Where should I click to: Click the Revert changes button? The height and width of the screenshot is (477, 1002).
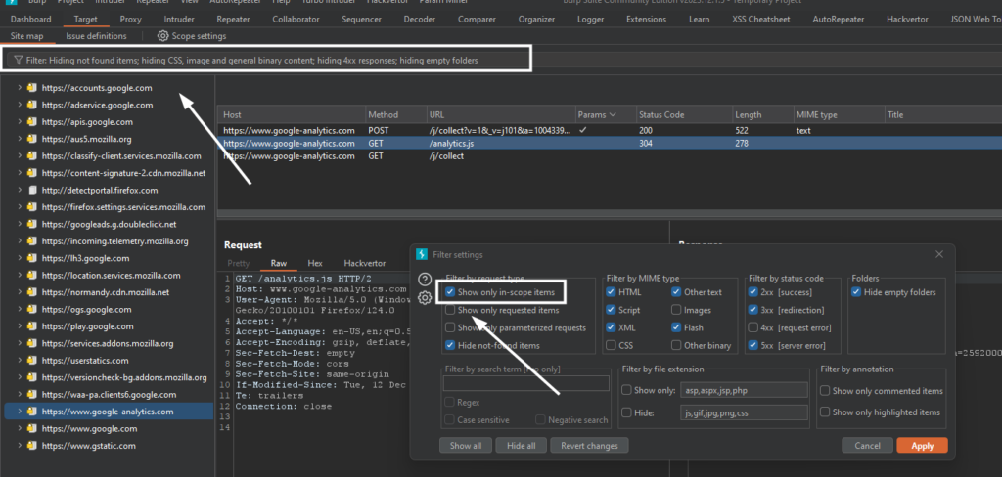pyautogui.click(x=589, y=445)
